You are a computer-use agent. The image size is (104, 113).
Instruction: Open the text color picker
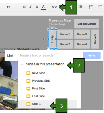pyautogui.click(x=43, y=7)
